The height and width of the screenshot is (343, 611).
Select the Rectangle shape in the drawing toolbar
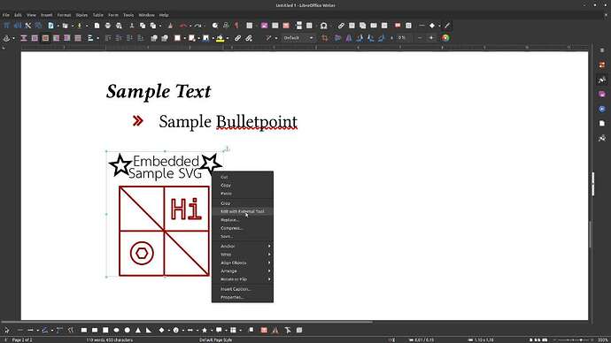[x=84, y=330]
